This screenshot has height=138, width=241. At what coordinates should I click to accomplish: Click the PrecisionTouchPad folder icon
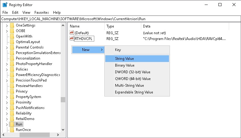coord(12,80)
